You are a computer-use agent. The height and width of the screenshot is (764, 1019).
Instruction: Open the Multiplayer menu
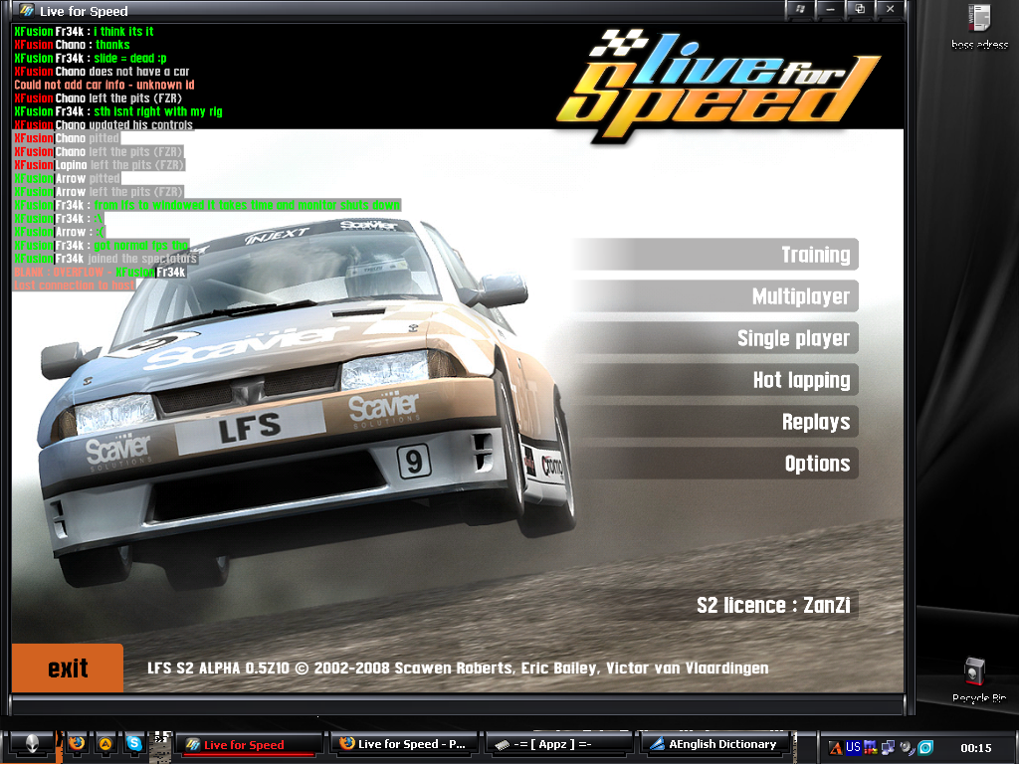click(714, 296)
